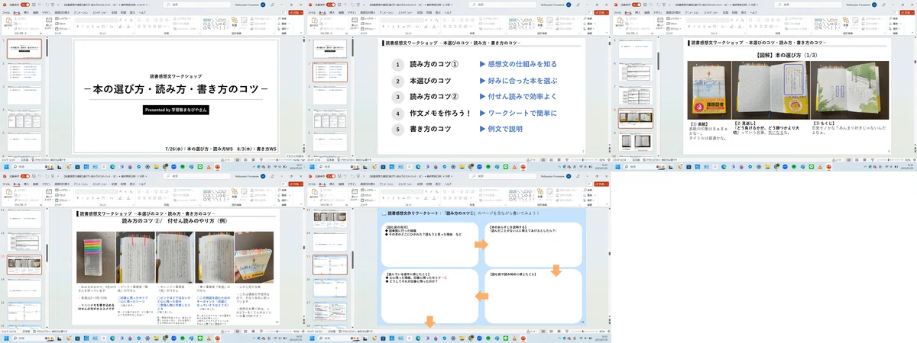Select slide 1 thumbnail in title-slide window
The image size is (917, 343).
24,49
